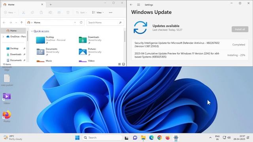Select pinned Documents in navigation pane
The width and height of the screenshot is (253, 142).
[14, 60]
